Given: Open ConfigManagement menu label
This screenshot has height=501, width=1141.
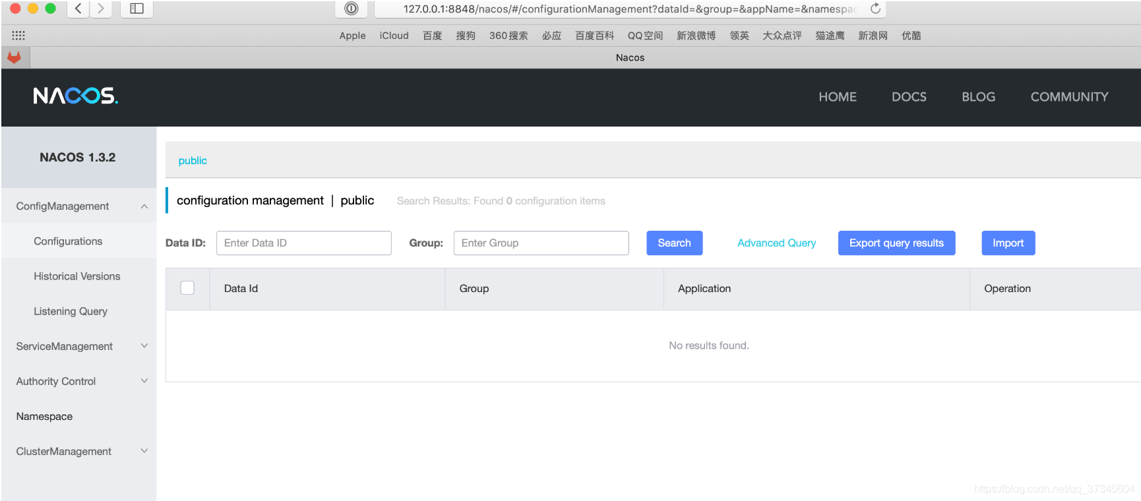Looking at the screenshot, I should [x=63, y=206].
